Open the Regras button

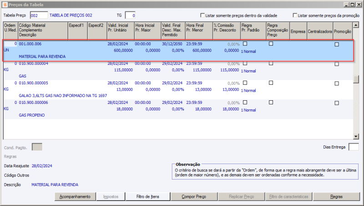337,197
